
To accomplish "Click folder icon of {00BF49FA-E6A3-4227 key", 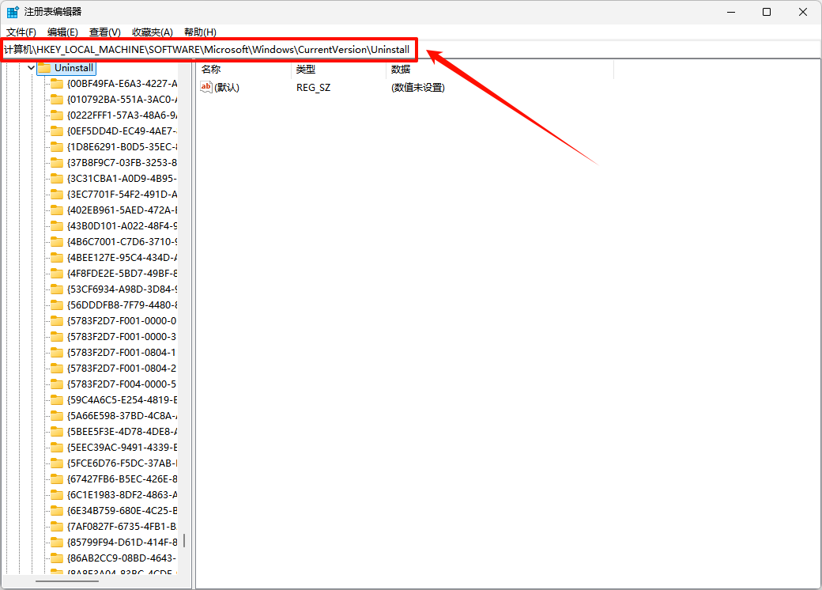I will 56,83.
